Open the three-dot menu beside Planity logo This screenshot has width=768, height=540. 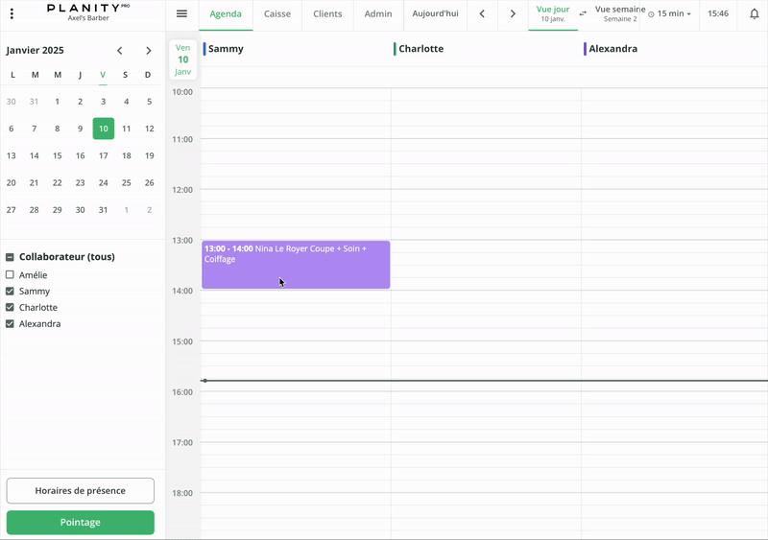(12, 14)
